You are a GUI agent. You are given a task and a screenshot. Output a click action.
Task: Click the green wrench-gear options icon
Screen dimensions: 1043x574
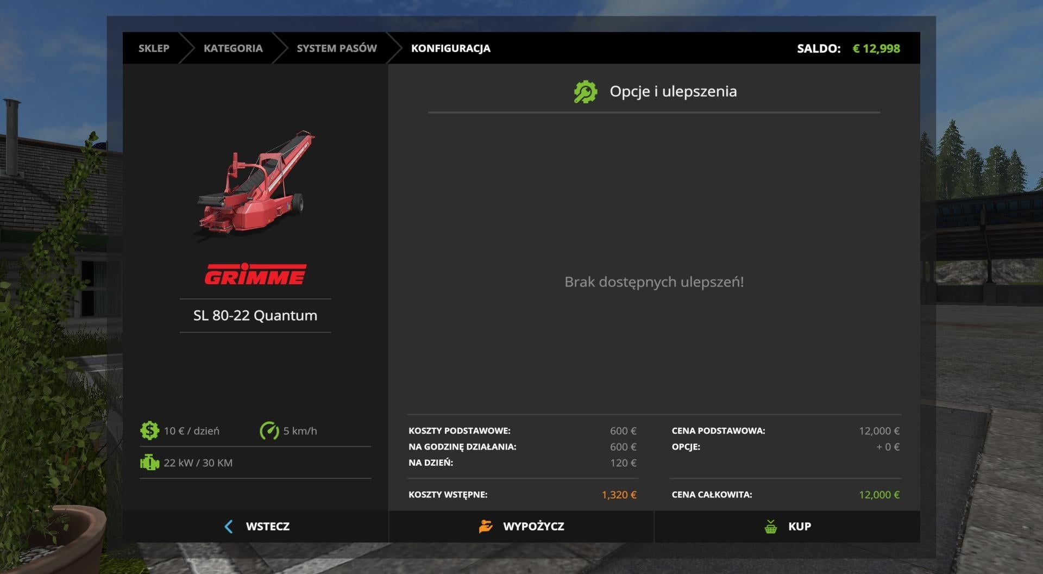pyautogui.click(x=586, y=92)
